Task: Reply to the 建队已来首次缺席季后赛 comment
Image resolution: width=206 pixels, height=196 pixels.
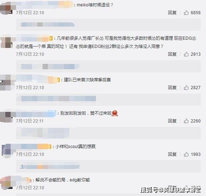Action: pos(172,87)
